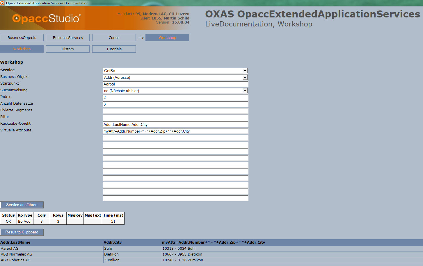The width and height of the screenshot is (423, 266).
Task: Click the OXAS OpaccExtendedApplicationServices heading
Action: pos(312,14)
